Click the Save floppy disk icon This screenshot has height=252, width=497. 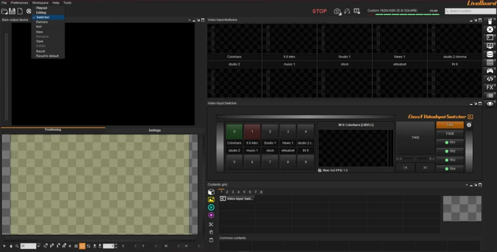point(12,11)
